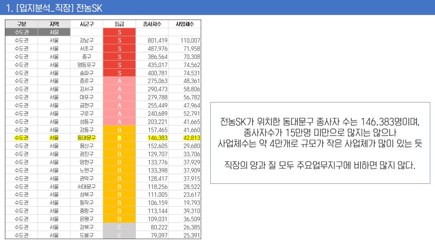
Task: Click the '광진구' district cell
Action: tap(87, 154)
